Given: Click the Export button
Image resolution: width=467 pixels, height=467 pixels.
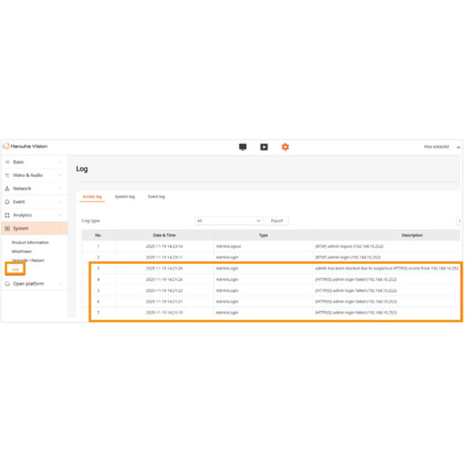Looking at the screenshot, I should [277, 221].
